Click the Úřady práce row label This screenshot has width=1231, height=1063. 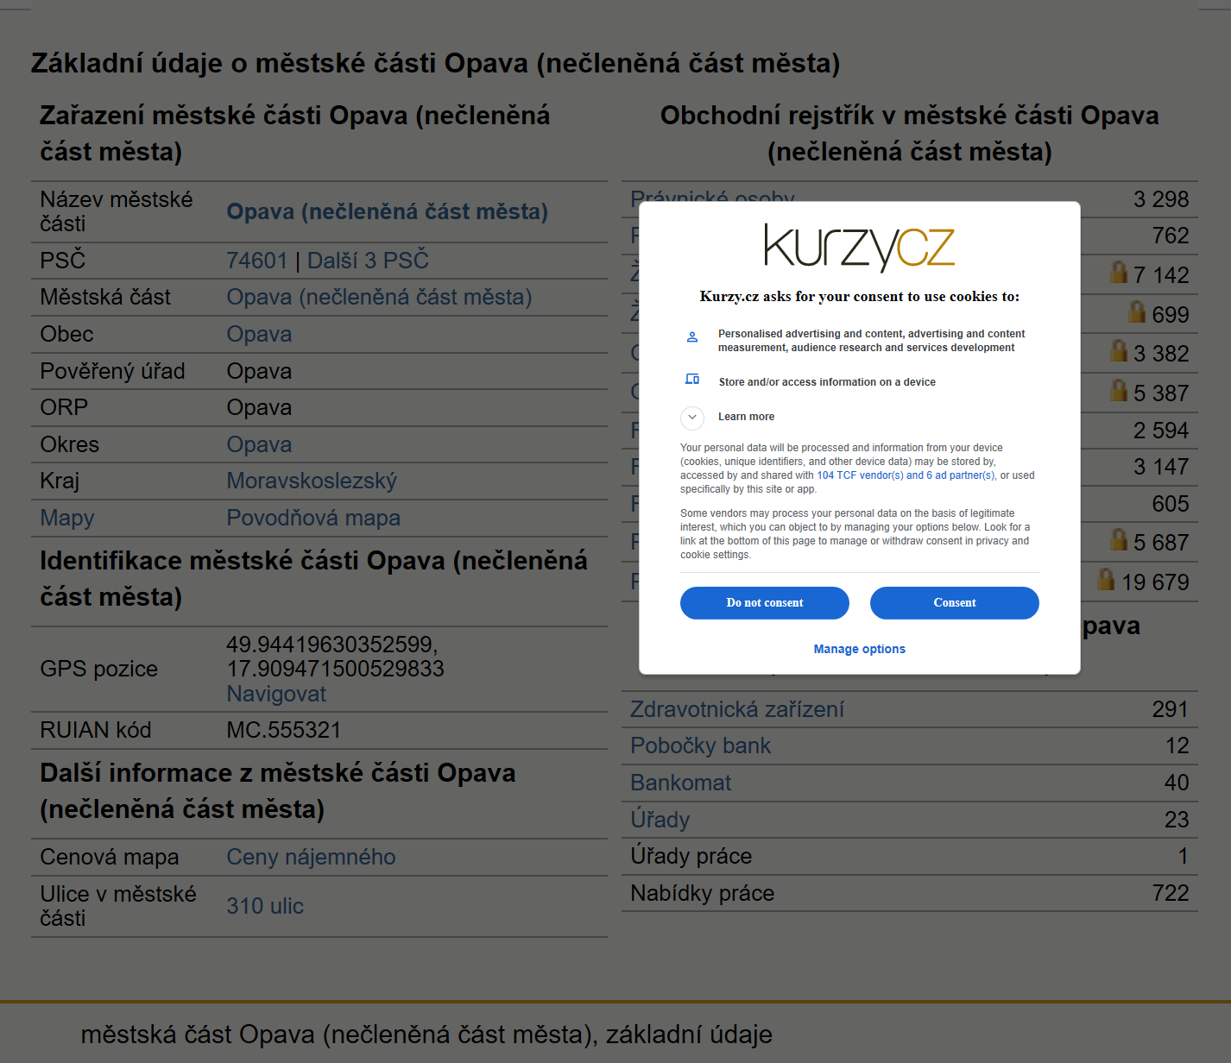point(691,857)
